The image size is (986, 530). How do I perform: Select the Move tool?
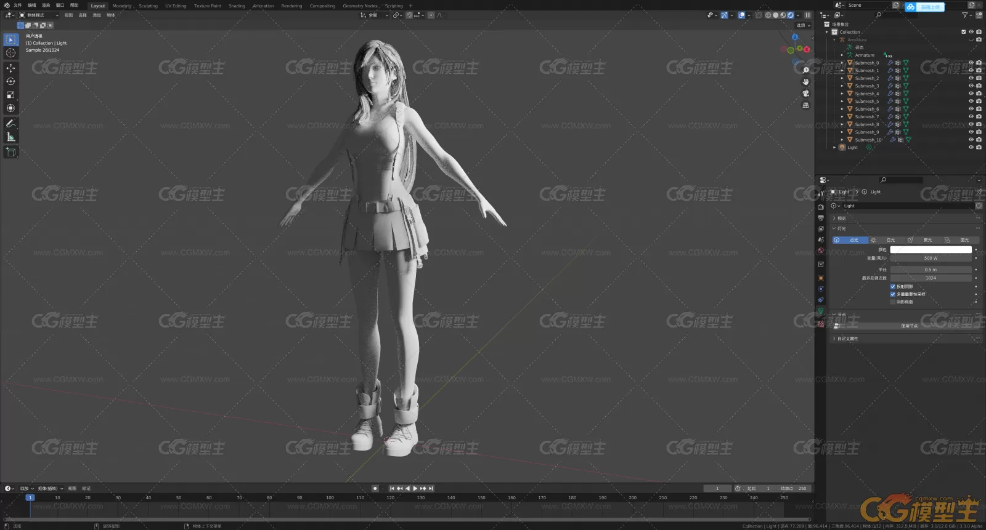pos(10,68)
